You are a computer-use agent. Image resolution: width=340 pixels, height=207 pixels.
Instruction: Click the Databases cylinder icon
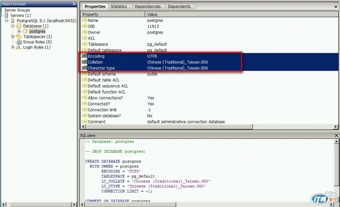[x=19, y=26]
